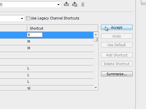Click the Summarize... button
This screenshot has width=146, height=109.
(x=117, y=74)
